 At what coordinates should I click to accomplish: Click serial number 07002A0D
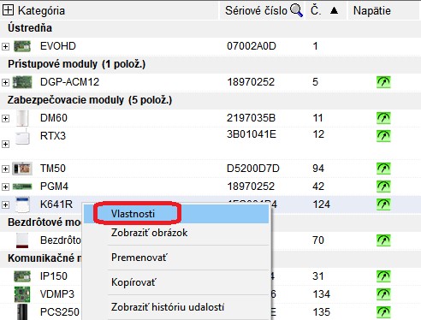(252, 46)
